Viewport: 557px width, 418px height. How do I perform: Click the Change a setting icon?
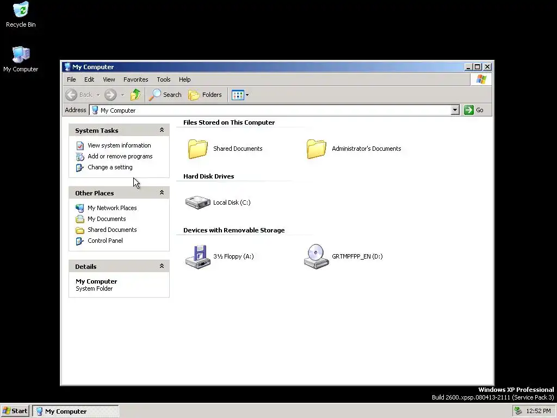[80, 168]
